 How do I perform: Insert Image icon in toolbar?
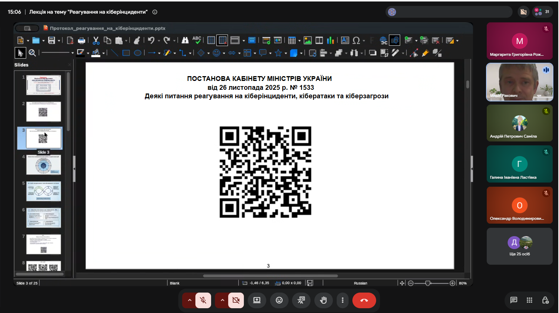(307, 41)
